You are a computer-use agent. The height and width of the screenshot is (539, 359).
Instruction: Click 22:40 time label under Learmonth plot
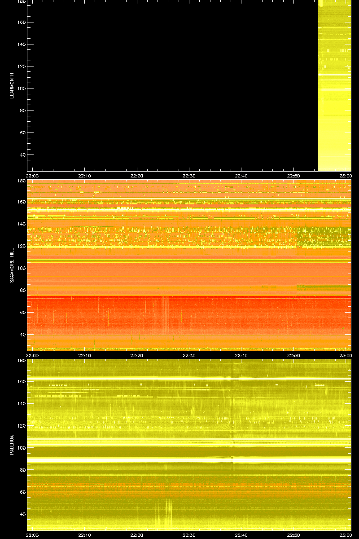(x=241, y=176)
